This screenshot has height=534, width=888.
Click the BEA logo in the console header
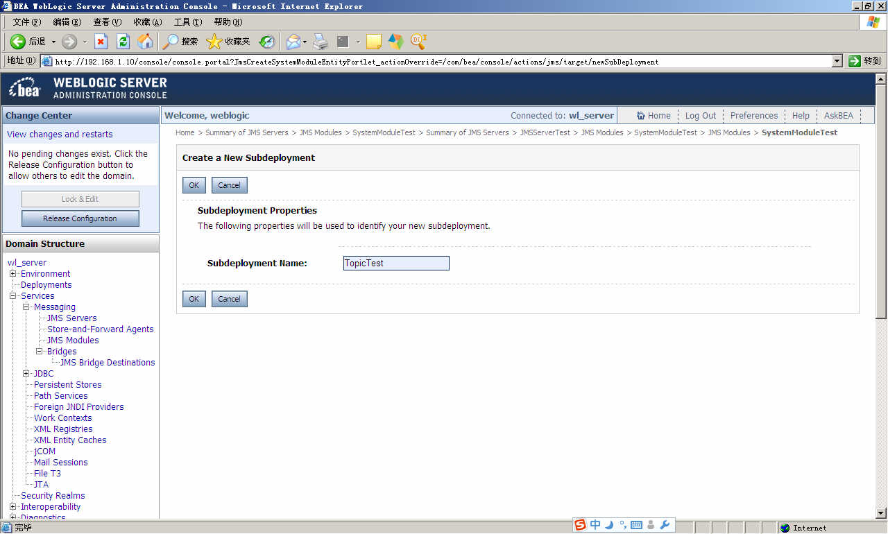pos(26,89)
